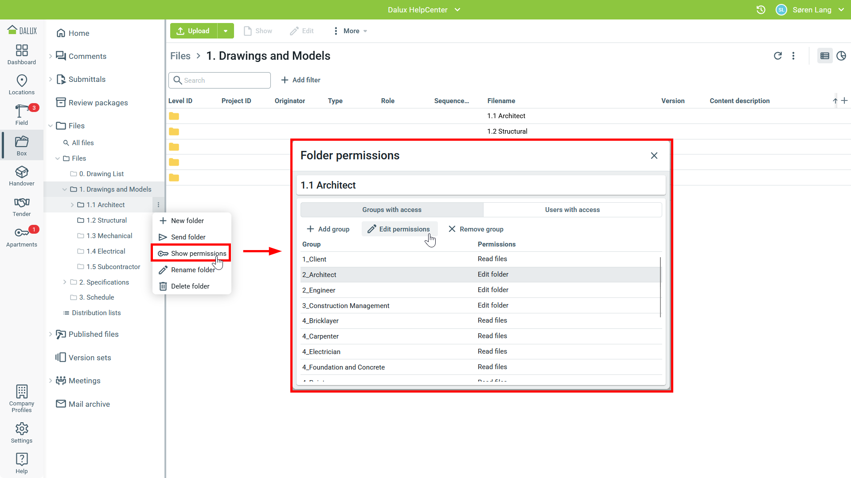Screen dimensions: 851x478
Task: Expand the 2. Specifications folder
Action: (65, 282)
